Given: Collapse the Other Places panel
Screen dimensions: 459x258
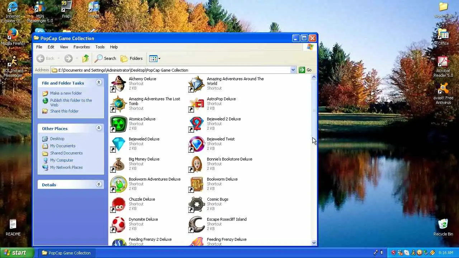Looking at the screenshot, I should (99, 128).
